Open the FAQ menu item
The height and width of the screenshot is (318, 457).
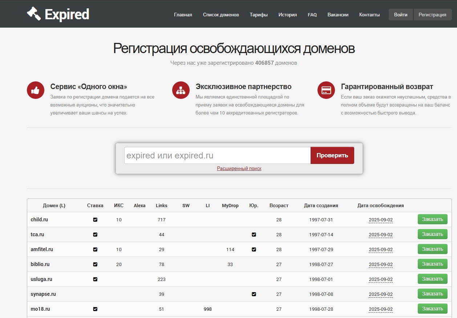click(x=312, y=15)
